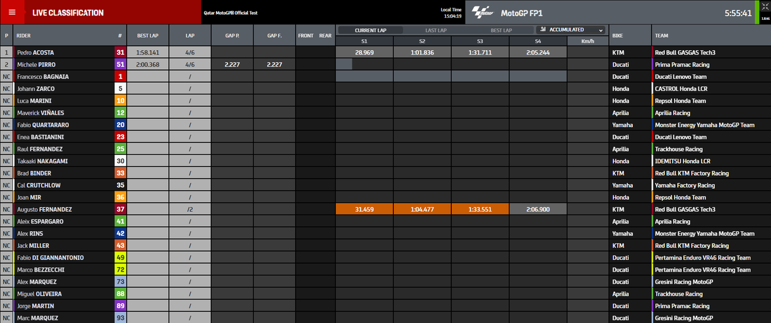Click the S4 time 2:06.900
This screenshot has width=771, height=323.
click(x=538, y=209)
